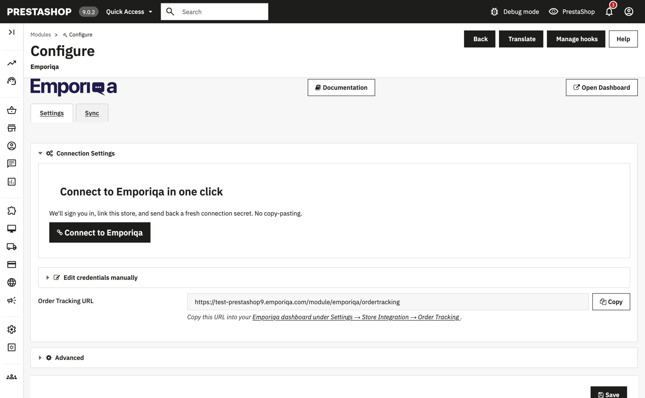Viewport: 645px width, 398px height.
Task: Open notifications bell with 3 badge
Action: coord(609,11)
